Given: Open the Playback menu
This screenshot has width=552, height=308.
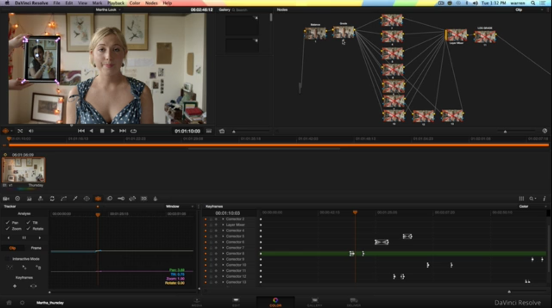Looking at the screenshot, I should coord(116,3).
